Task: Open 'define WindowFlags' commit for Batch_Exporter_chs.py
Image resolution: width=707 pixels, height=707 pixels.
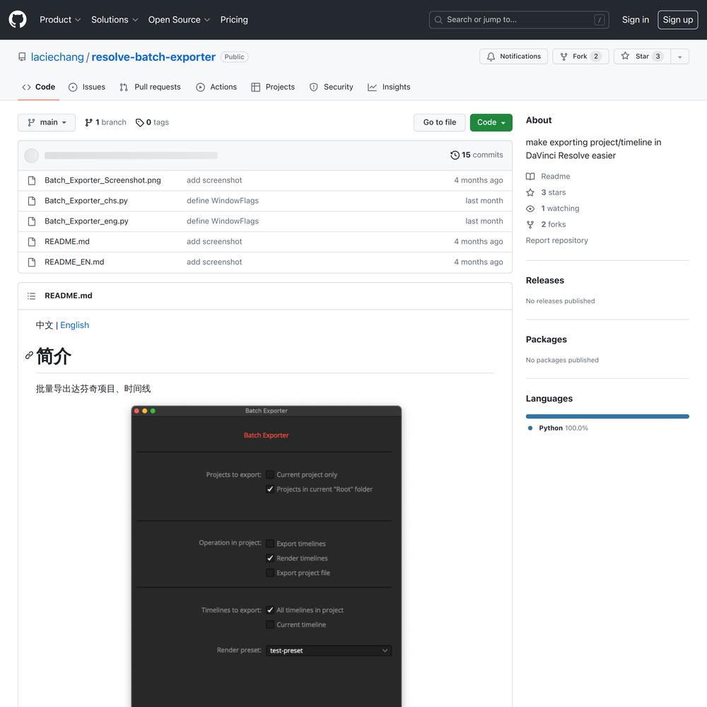Action: coord(223,201)
